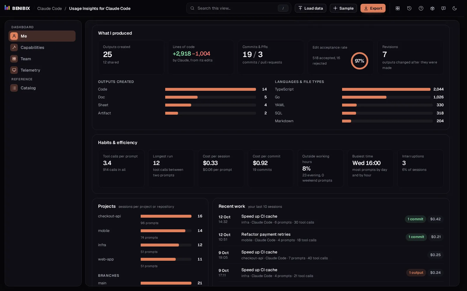The image size is (467, 291).
Task: Click the TypeScript lines progress bar
Action: (386, 89)
